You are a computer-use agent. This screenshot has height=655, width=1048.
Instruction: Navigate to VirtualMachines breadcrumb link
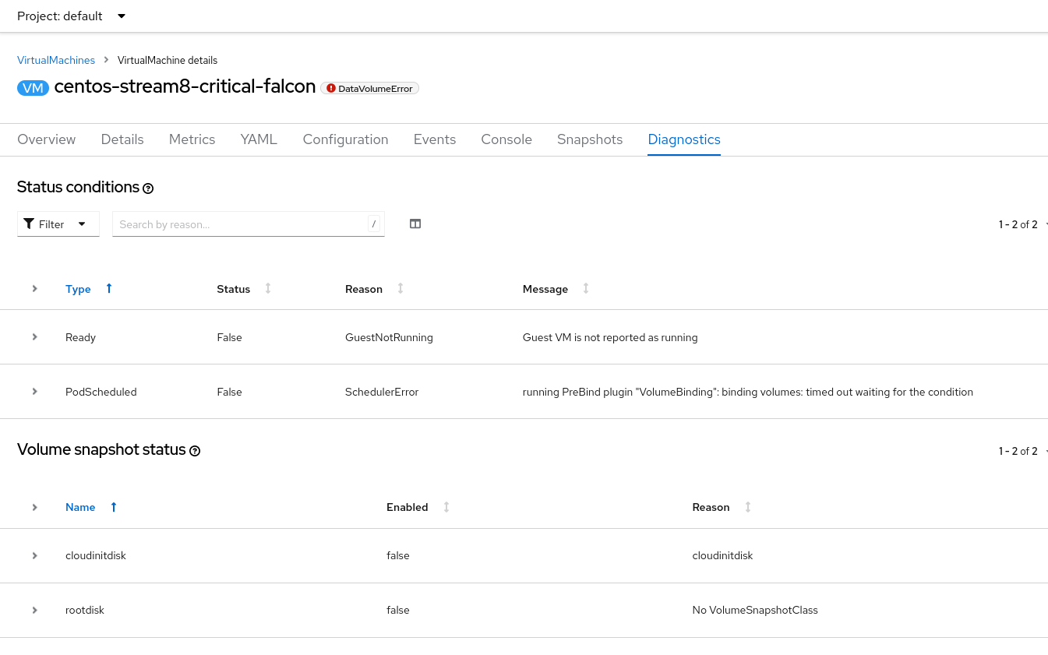56,60
